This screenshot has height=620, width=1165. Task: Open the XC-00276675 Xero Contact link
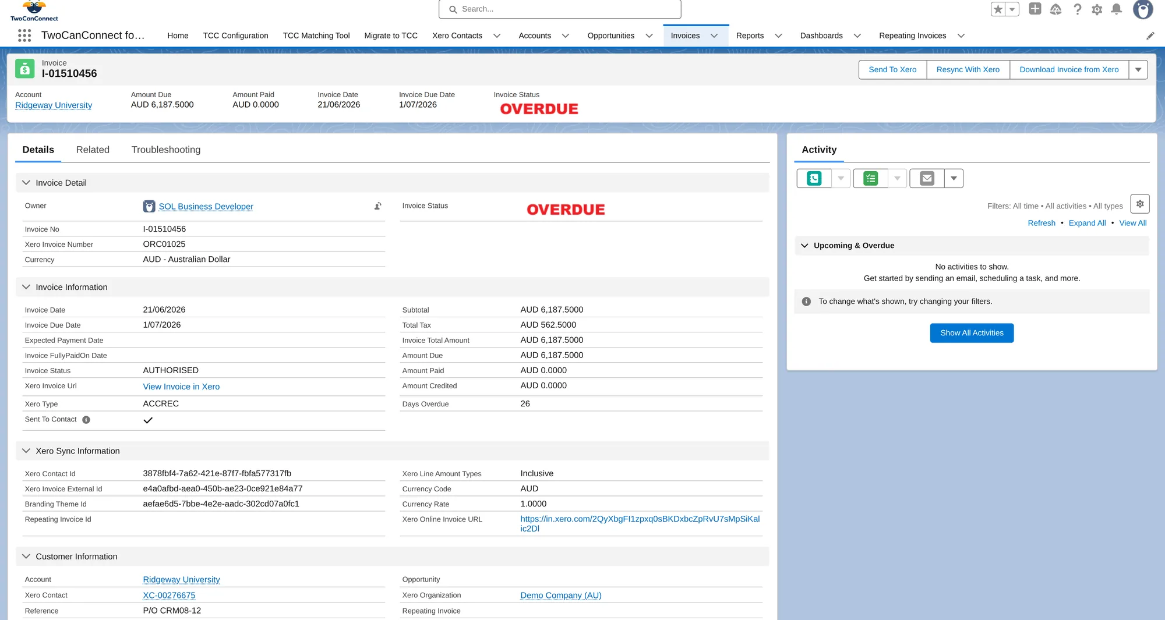(x=169, y=596)
